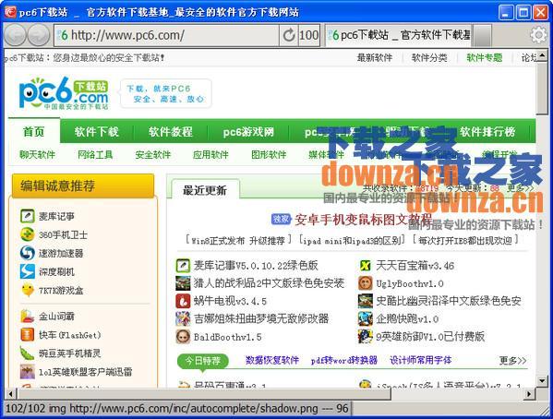Click the horizontal scrollbar thumb
This screenshot has width=553, height=419.
click(204, 393)
